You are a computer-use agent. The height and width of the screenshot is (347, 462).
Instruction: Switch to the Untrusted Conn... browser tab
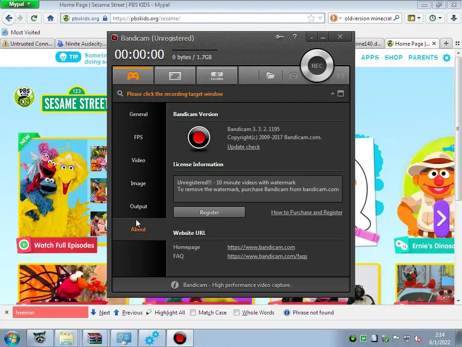28,44
